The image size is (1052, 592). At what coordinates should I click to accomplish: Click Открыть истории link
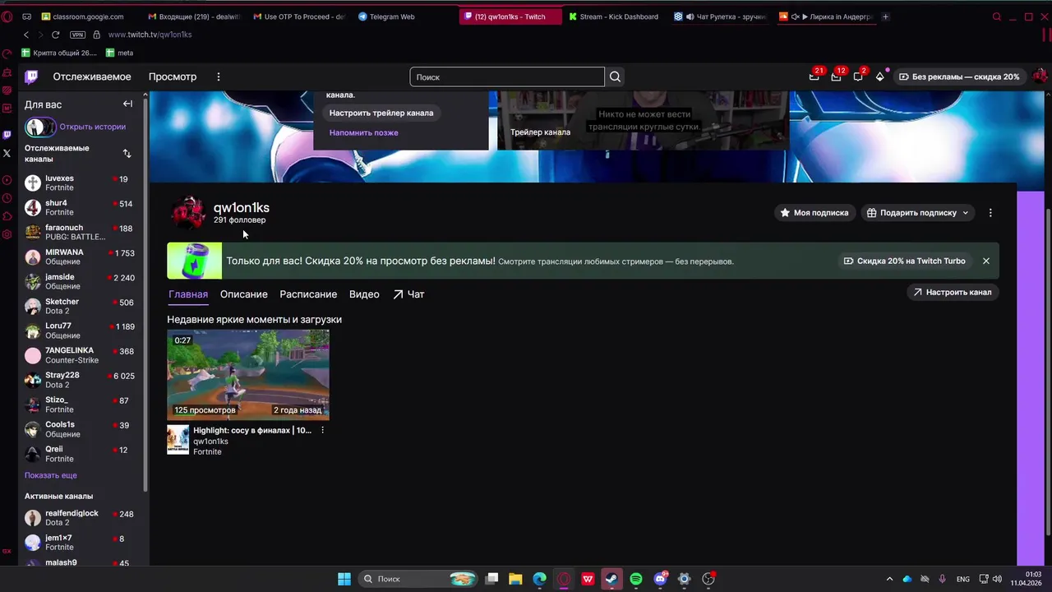pyautogui.click(x=92, y=127)
